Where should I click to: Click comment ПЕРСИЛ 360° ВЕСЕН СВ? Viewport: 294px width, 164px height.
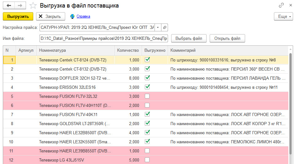[x=228, y=69]
